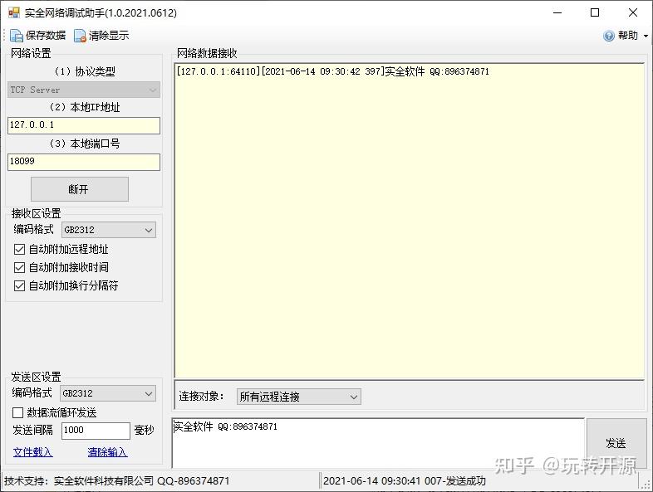This screenshot has width=653, height=492.
Task: Click status text 技术支持: 实全软件科技有限公司
Action: [x=116, y=480]
